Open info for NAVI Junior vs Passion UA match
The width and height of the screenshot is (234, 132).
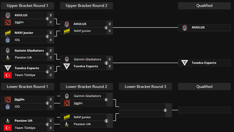tap(106, 121)
